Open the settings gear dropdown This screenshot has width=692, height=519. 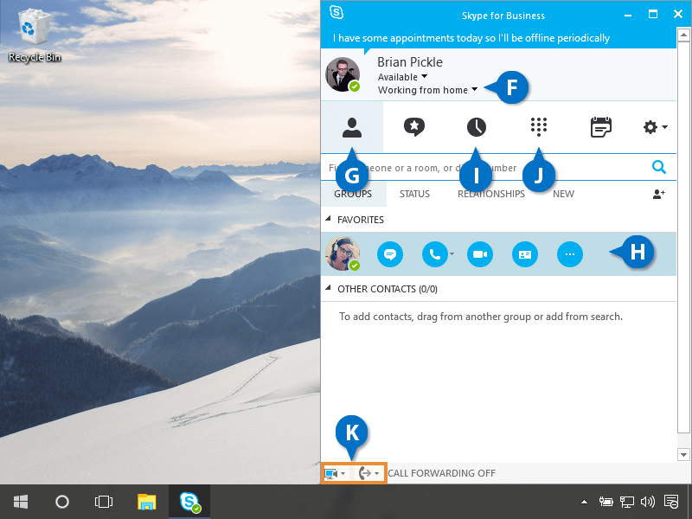(655, 127)
